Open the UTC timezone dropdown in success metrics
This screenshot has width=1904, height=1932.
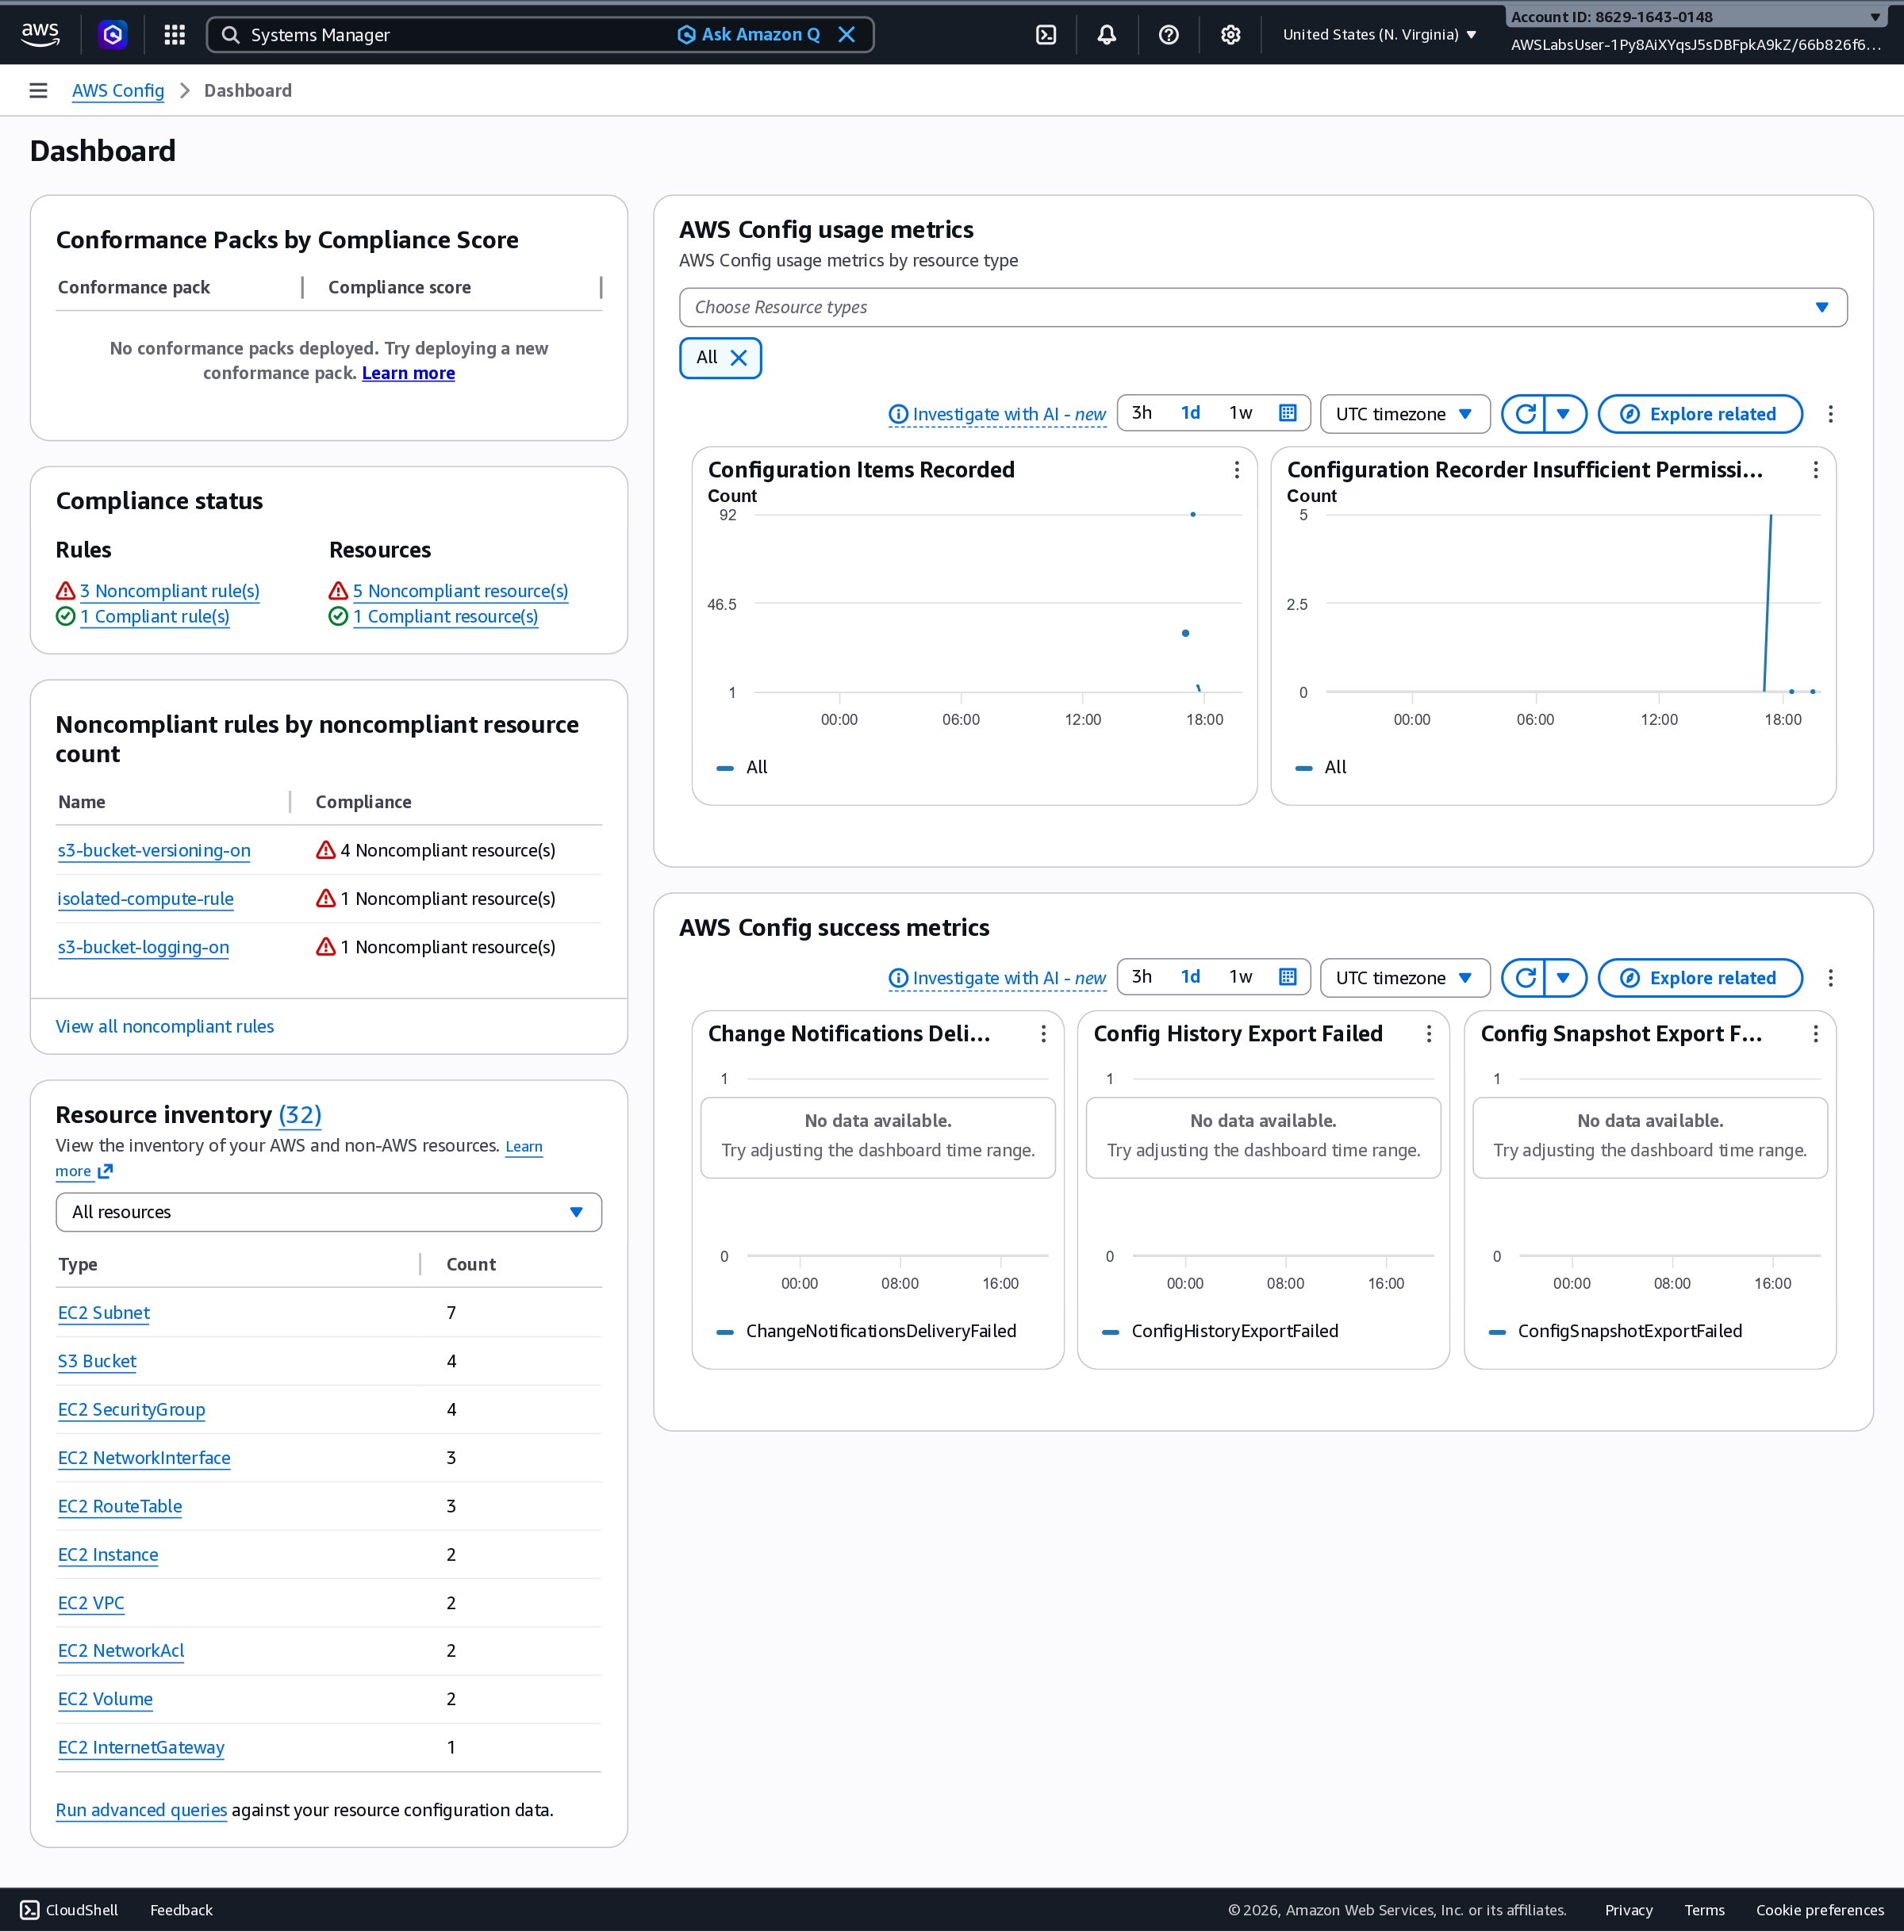(x=1405, y=977)
